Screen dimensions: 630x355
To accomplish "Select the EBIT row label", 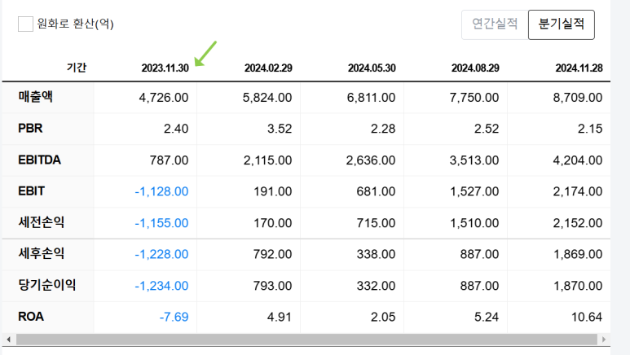I will 31,191.
